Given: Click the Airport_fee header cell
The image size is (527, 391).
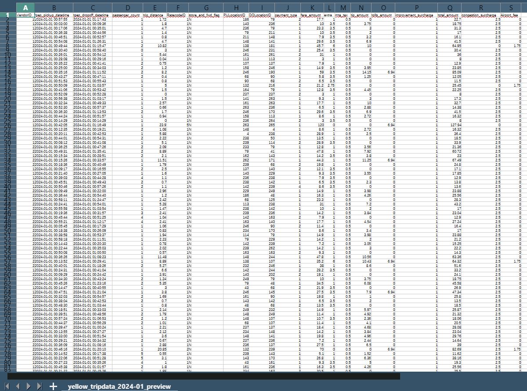Looking at the screenshot, I should [x=512, y=15].
